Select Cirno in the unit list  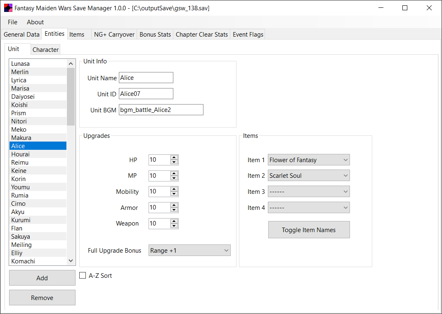(38, 204)
